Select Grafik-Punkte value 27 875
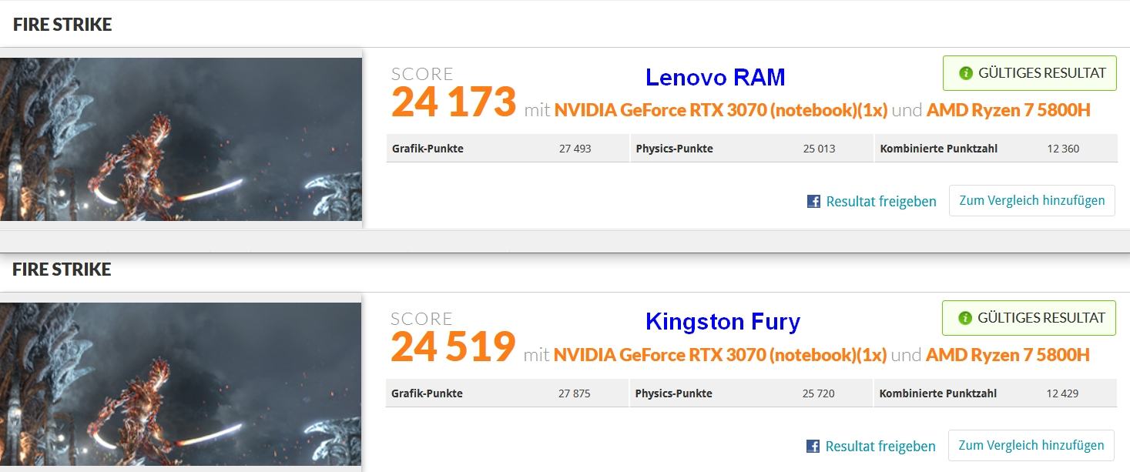 [x=575, y=393]
